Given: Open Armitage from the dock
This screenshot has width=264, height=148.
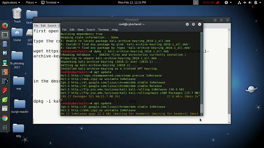Looking at the screenshot, I should (5, 63).
